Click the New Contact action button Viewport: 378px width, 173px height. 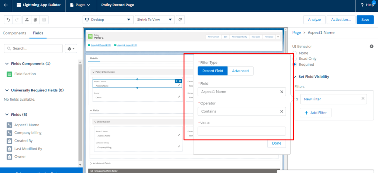point(214,37)
